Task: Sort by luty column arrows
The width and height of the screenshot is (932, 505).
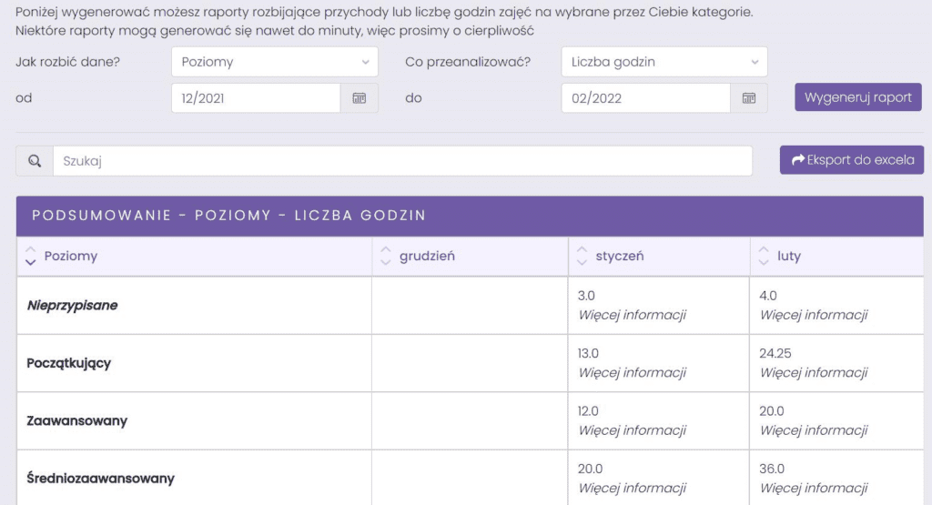Action: click(x=764, y=256)
